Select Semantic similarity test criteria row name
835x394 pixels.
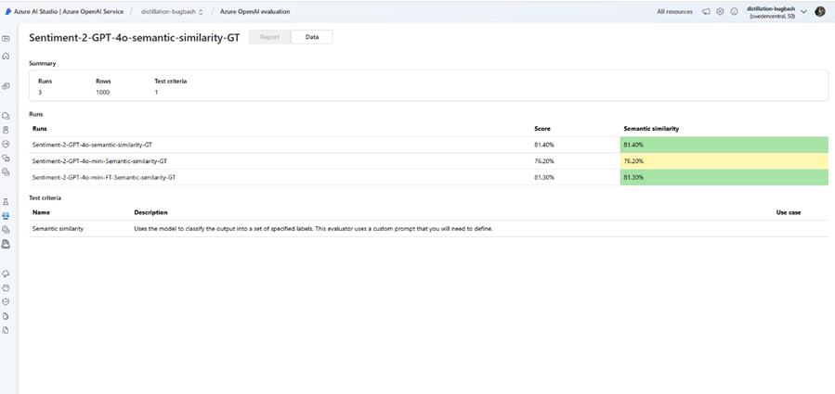tap(58, 229)
